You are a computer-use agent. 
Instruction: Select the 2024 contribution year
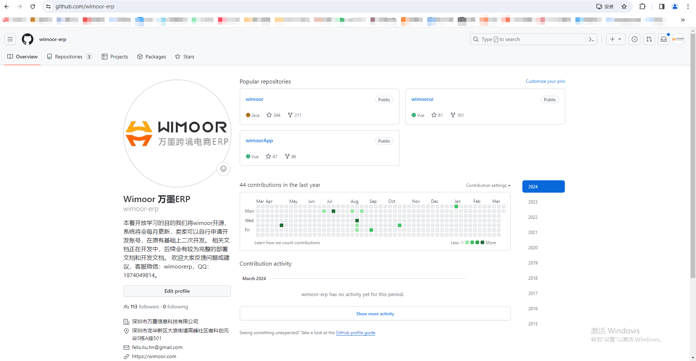point(543,186)
